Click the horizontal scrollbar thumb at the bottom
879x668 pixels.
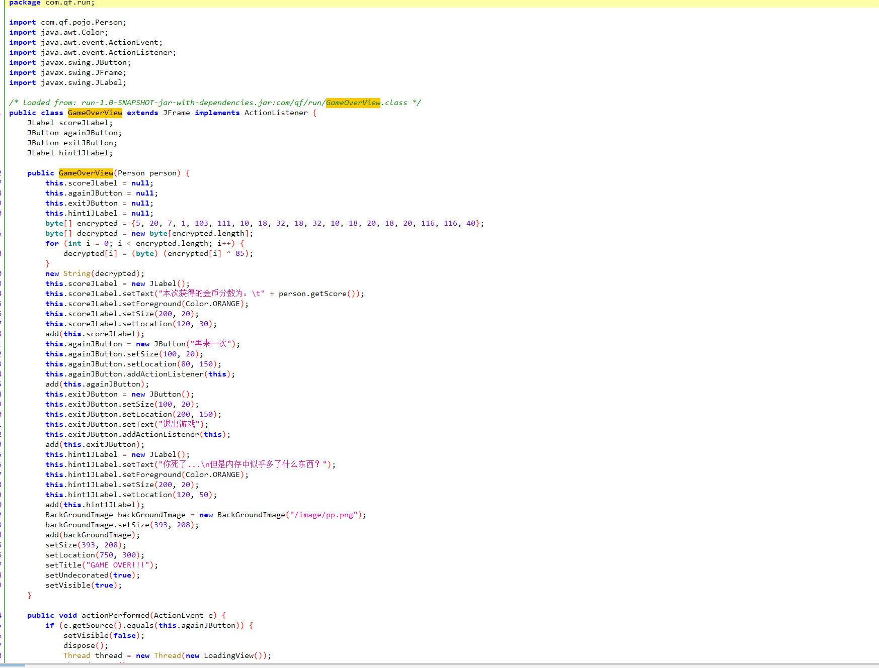coord(13,665)
